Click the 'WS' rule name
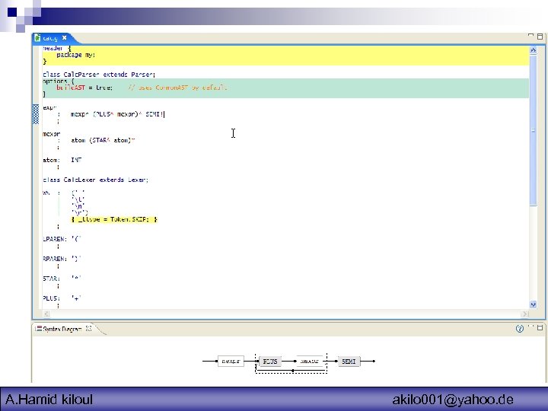This screenshot has width=548, height=411. click(x=46, y=193)
